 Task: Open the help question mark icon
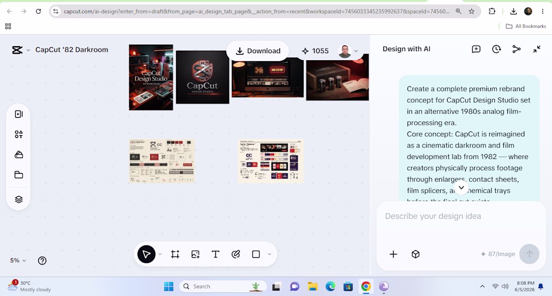42,260
